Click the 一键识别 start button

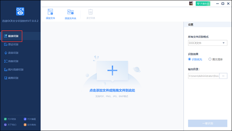pos(207,123)
